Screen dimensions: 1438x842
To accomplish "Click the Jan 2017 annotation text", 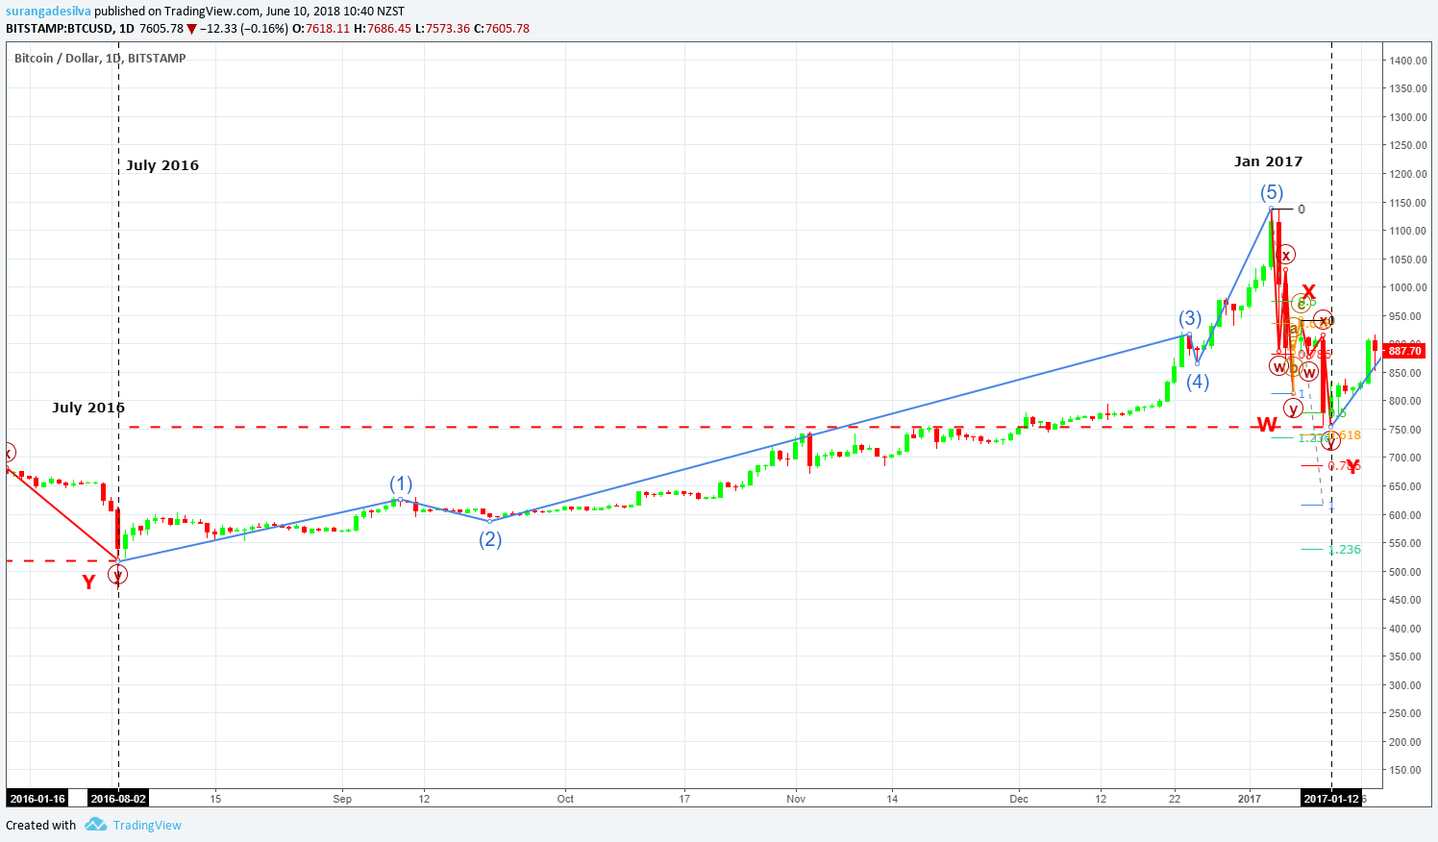I will (1268, 161).
